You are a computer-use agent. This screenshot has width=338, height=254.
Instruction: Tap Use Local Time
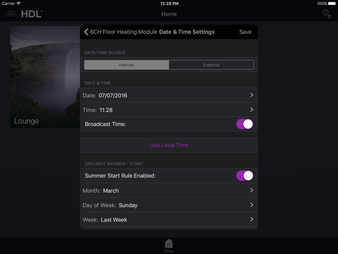point(169,145)
